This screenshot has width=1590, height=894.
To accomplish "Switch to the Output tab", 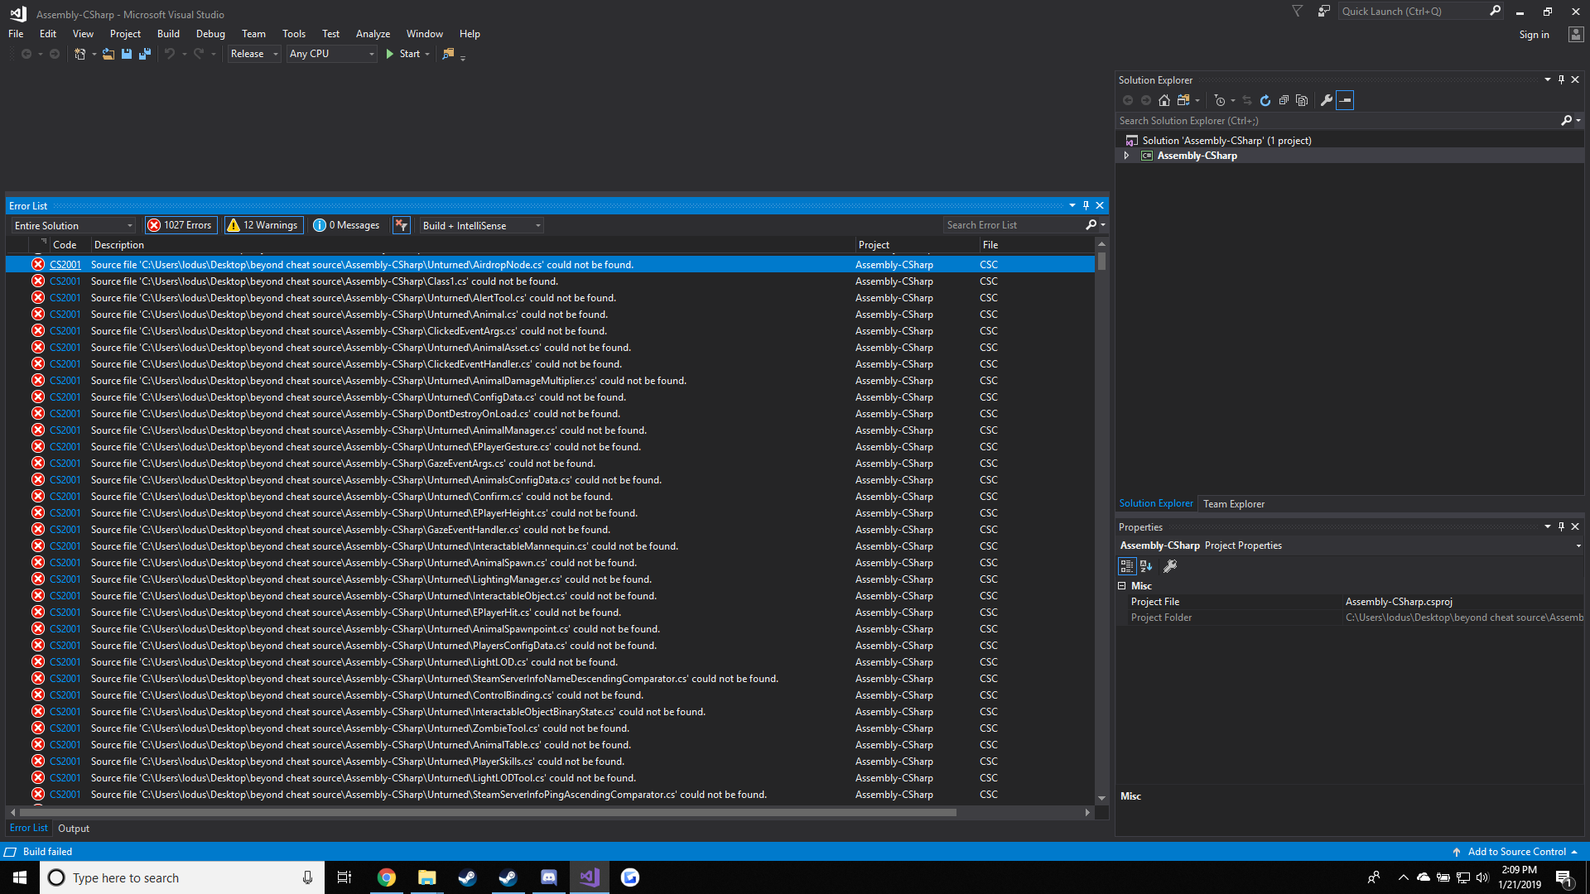I will pyautogui.click(x=74, y=829).
